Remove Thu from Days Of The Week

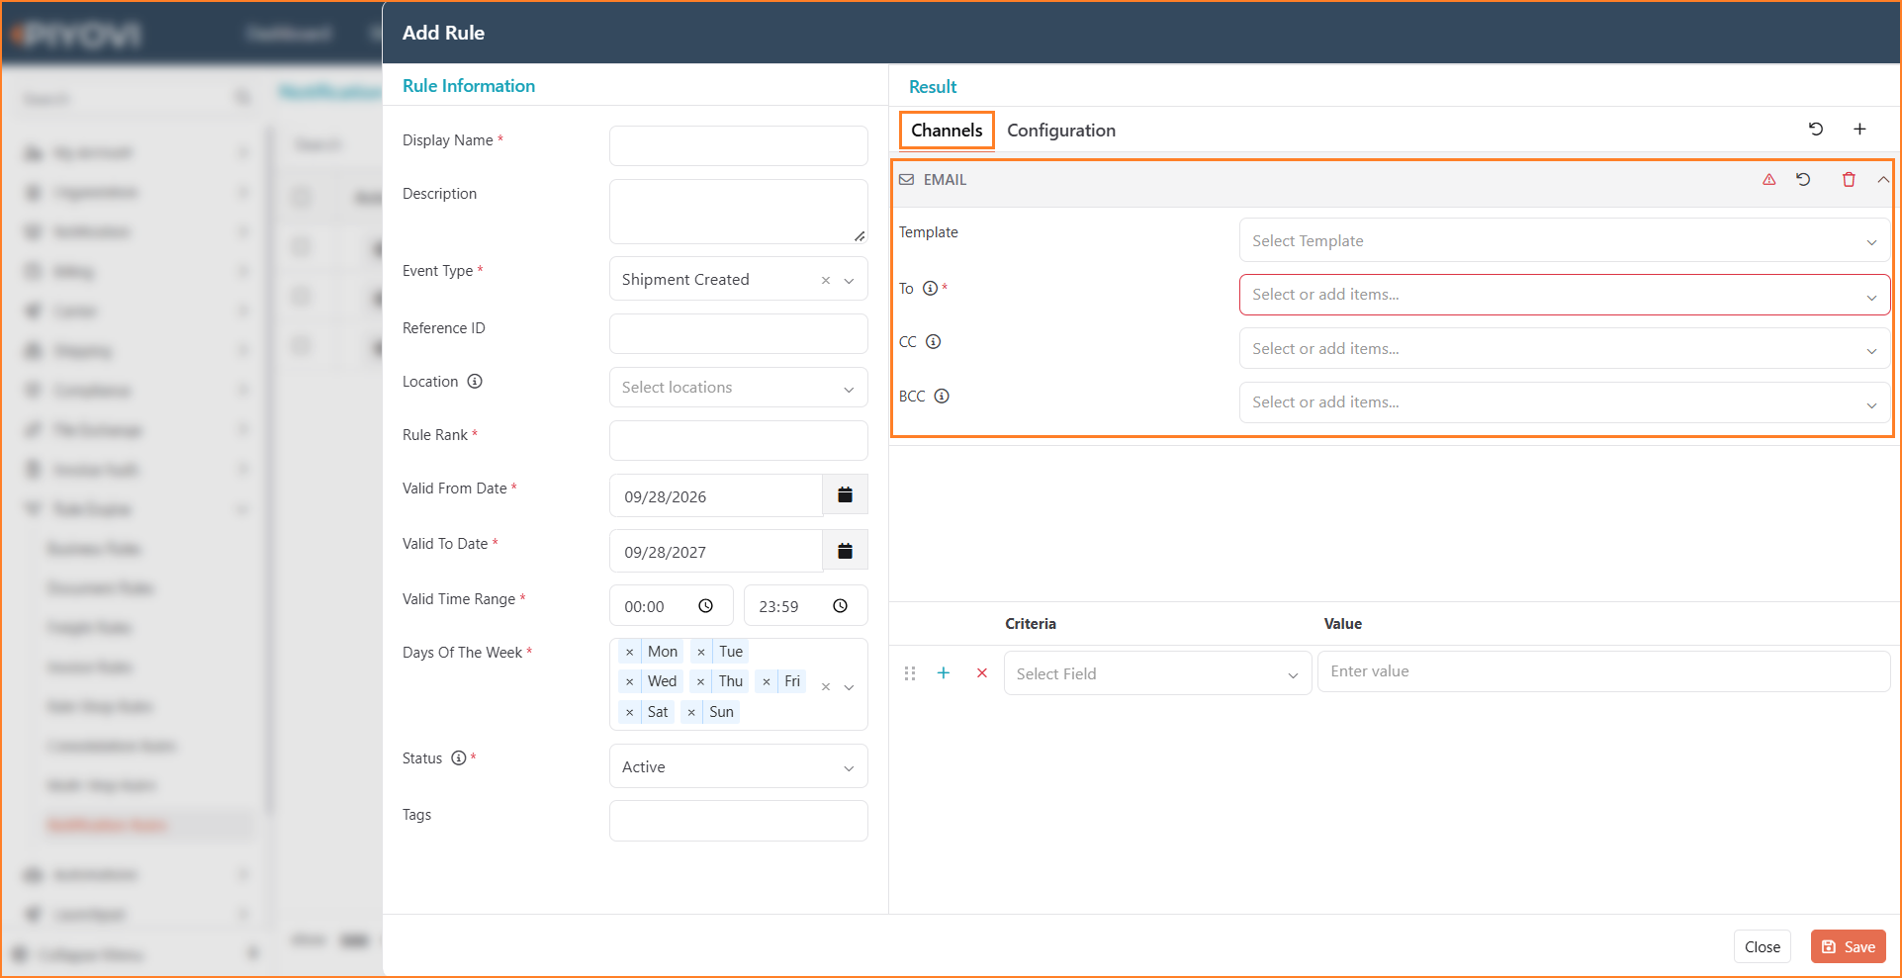[x=700, y=681]
